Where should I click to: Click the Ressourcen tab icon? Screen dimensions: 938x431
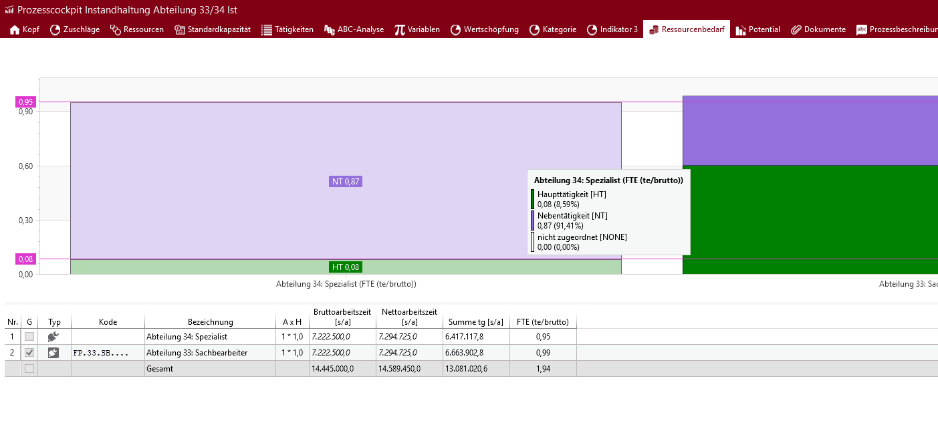click(x=116, y=29)
